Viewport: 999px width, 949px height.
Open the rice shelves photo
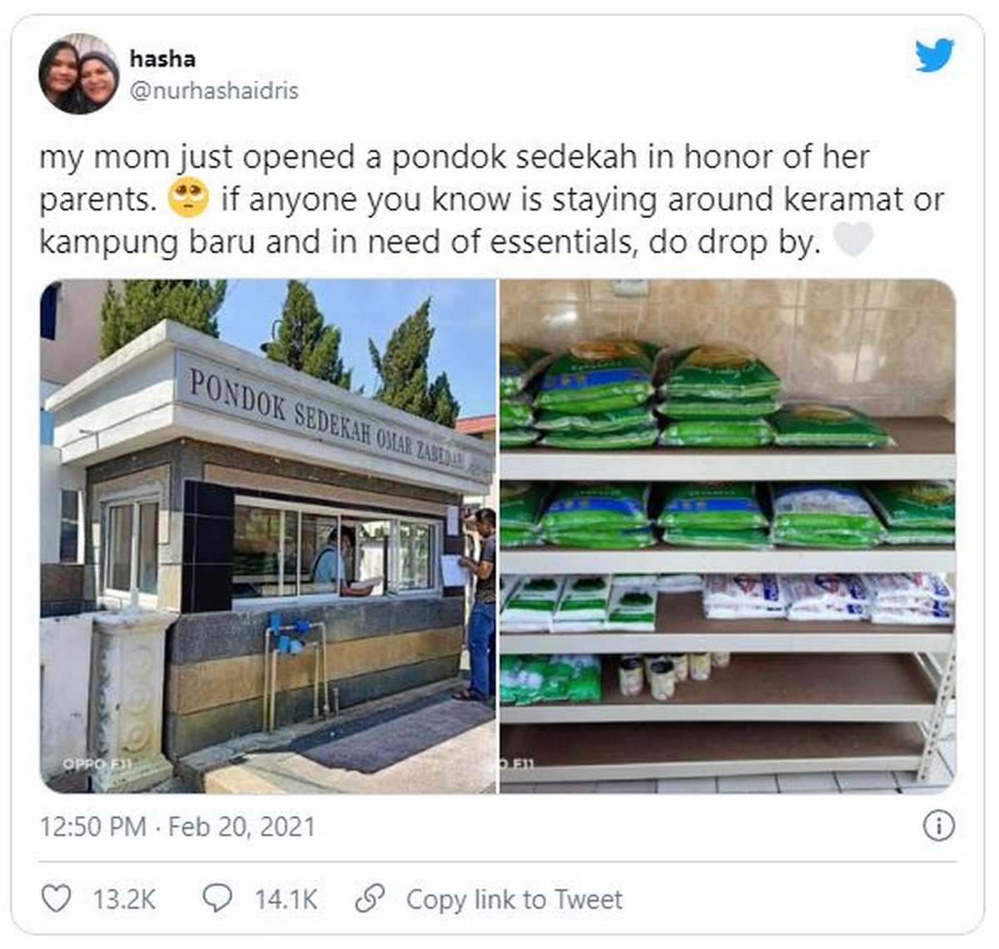[x=728, y=536]
